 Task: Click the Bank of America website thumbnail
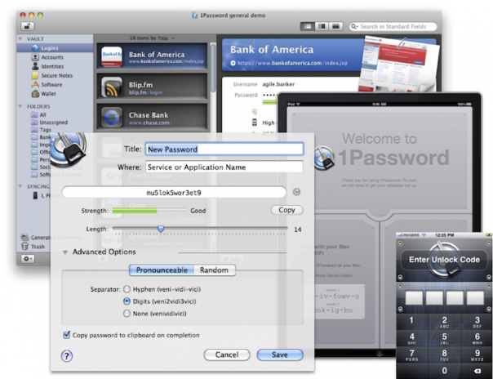click(x=398, y=65)
